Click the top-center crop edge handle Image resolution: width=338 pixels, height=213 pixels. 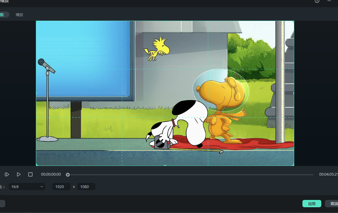tap(165, 21)
